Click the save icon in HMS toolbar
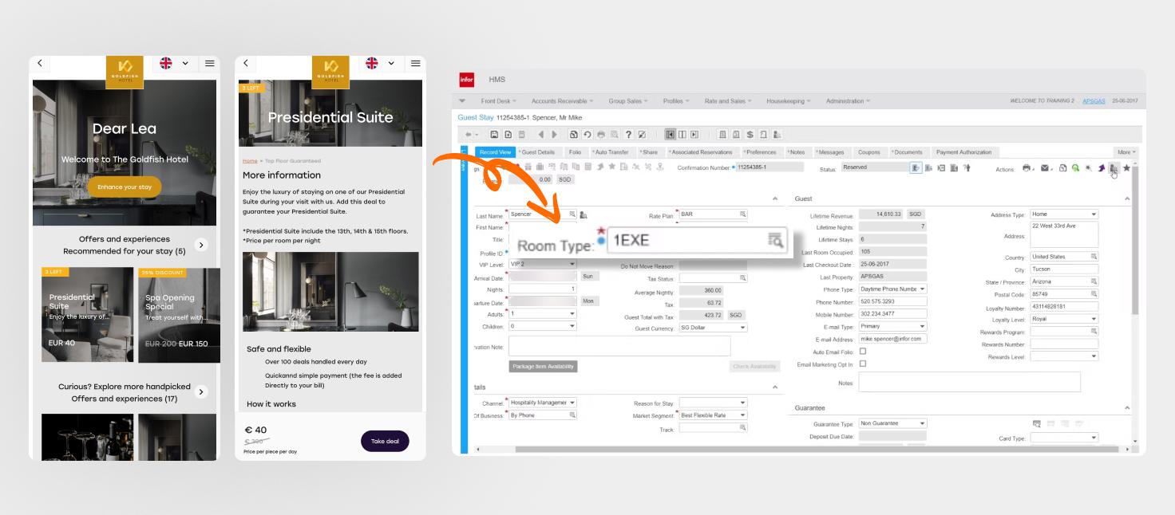This screenshot has height=515, width=1175. click(495, 135)
